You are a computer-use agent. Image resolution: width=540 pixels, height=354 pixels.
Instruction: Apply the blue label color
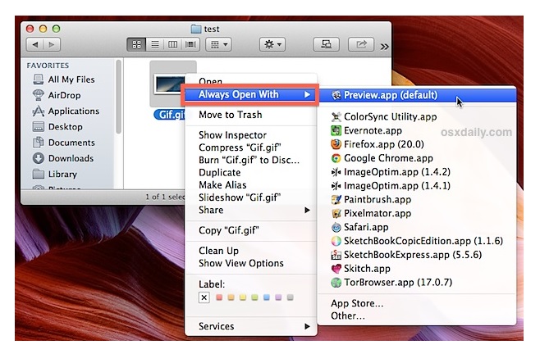click(267, 297)
